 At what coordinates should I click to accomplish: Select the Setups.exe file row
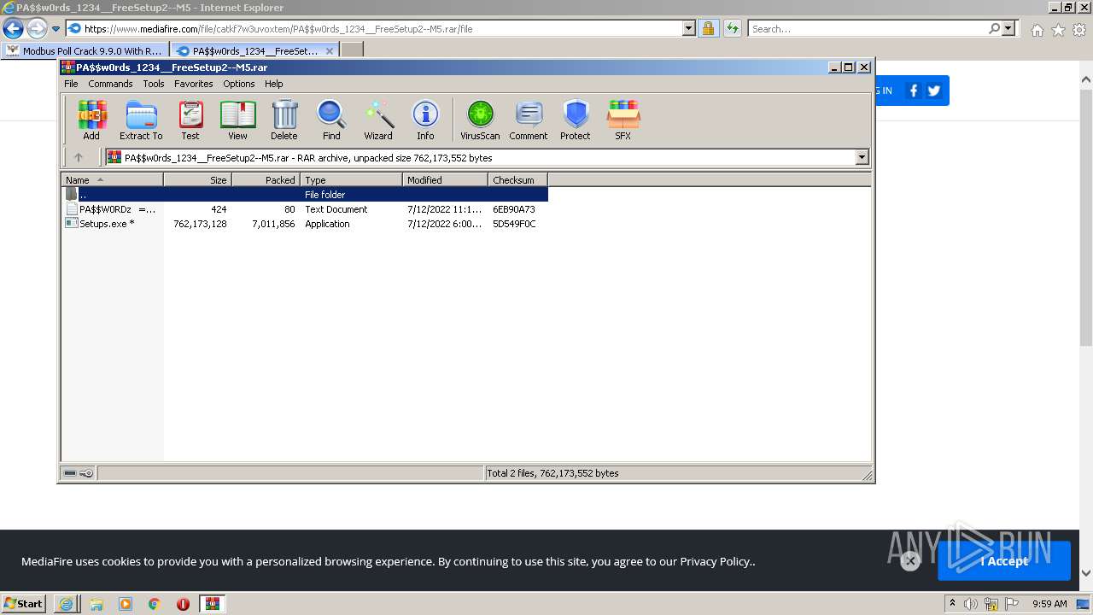coord(305,224)
